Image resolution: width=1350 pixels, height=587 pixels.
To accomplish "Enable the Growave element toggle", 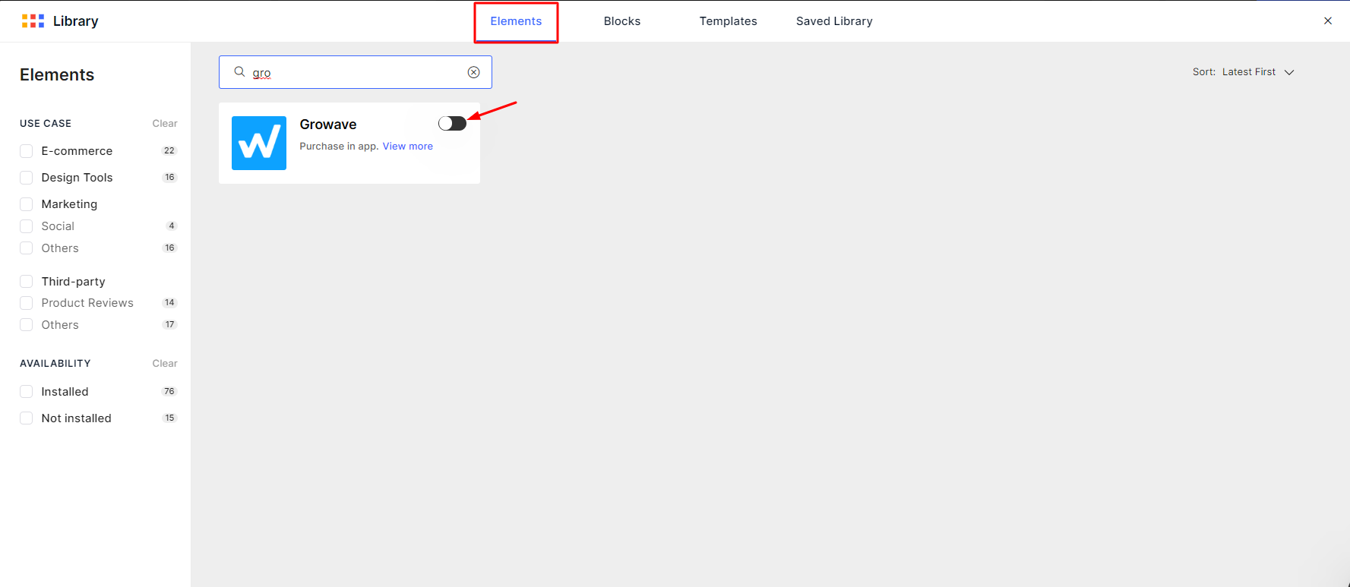I will [452, 124].
